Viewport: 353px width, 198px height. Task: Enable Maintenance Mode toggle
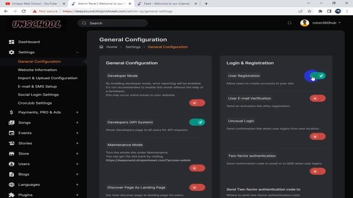point(197,168)
